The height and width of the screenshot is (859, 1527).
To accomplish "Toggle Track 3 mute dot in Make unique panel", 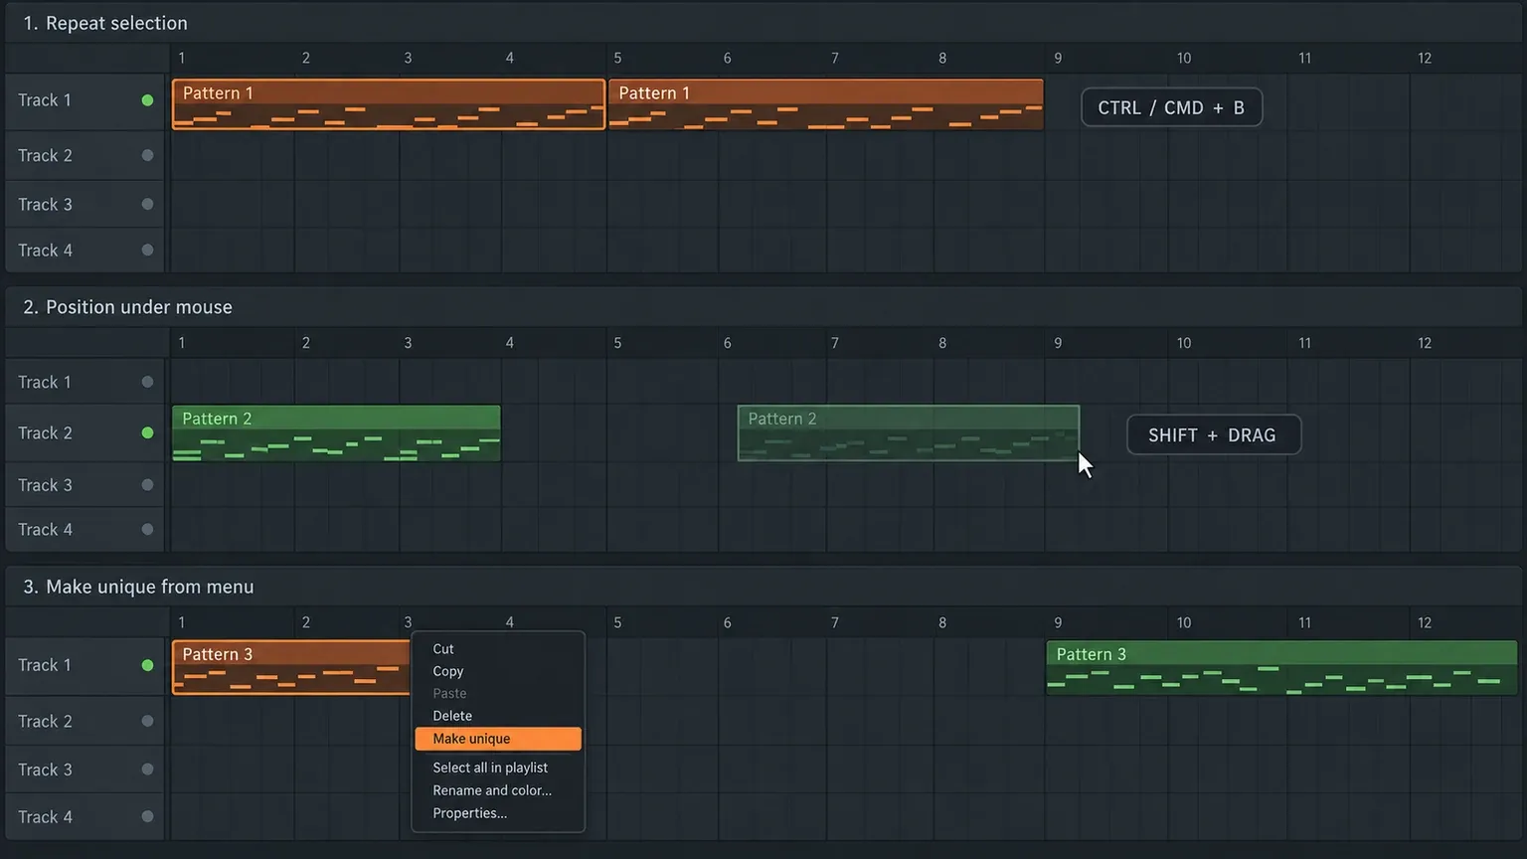I will point(147,770).
